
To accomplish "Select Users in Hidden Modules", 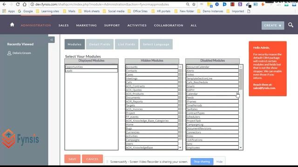I will pyautogui.click(x=152, y=144).
